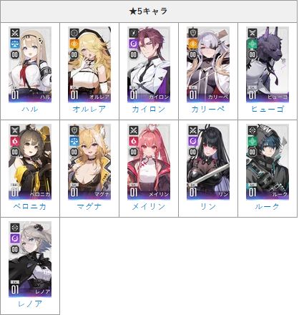Click ハル's crossed-swords class icon

(15, 33)
